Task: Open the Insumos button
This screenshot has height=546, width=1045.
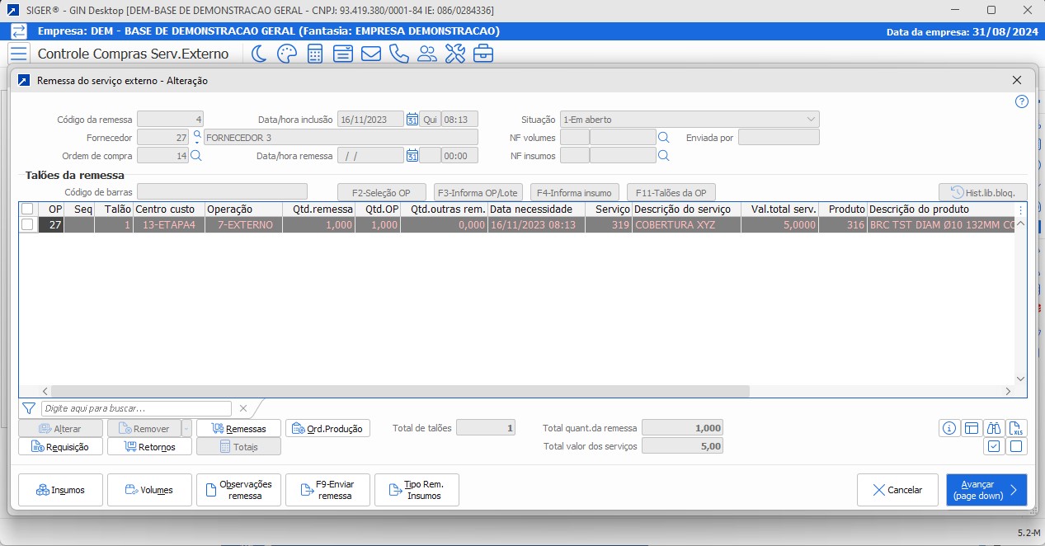Action: pos(60,490)
